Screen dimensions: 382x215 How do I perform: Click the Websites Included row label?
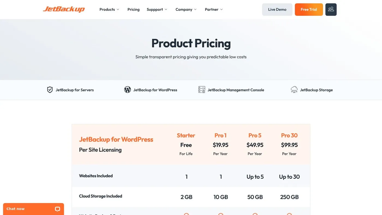click(x=96, y=176)
